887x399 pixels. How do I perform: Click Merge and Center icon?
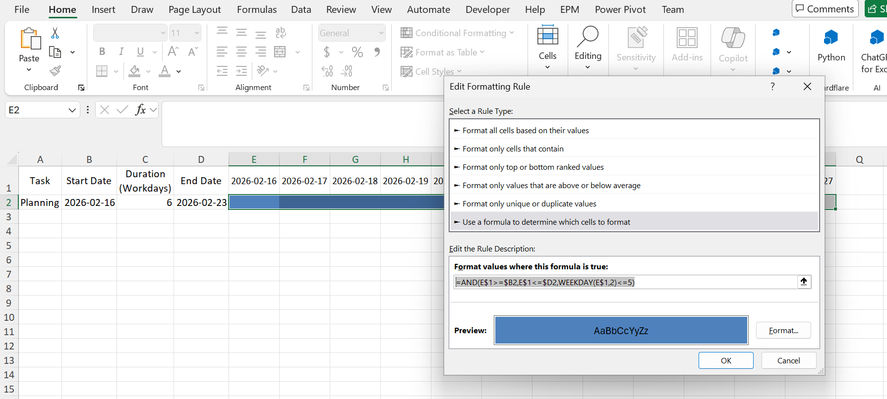(x=280, y=51)
